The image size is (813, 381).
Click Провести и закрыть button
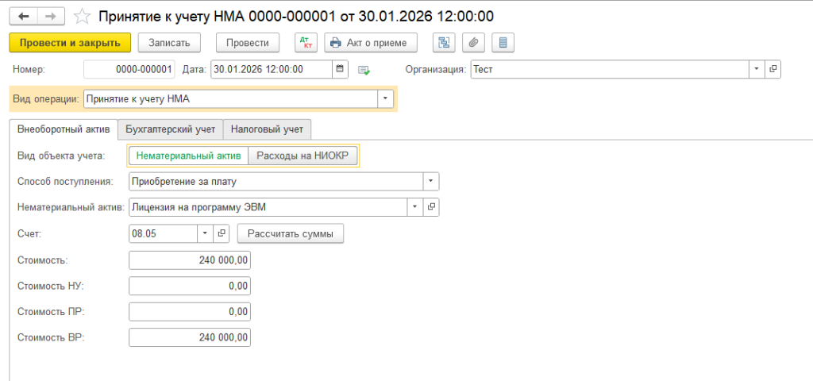coord(70,43)
